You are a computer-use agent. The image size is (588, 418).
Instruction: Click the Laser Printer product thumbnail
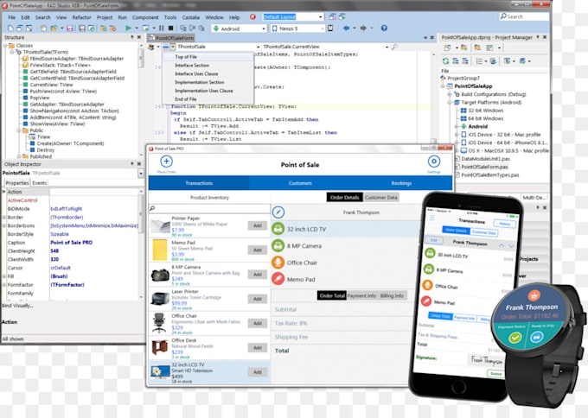pyautogui.click(x=160, y=299)
